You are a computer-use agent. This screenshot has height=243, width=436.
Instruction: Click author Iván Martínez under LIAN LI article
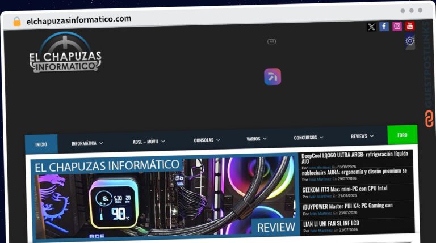coord(321,231)
